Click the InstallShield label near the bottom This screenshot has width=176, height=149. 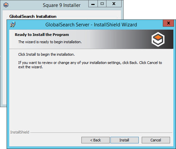[20, 132]
